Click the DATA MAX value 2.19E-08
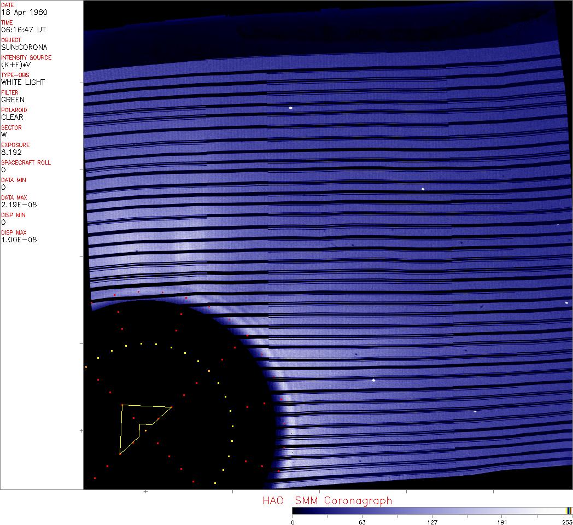Viewport: 573px width, 525px height. [x=19, y=205]
